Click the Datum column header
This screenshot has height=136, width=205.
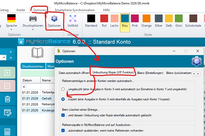[31, 80]
